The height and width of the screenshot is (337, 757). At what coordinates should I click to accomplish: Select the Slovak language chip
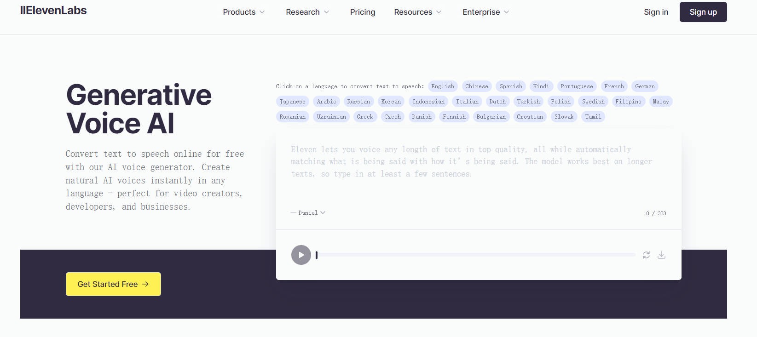coord(564,117)
